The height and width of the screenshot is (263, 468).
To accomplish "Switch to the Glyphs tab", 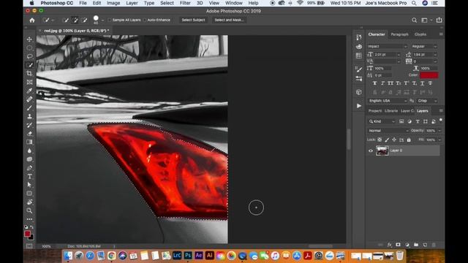I will 420,34.
